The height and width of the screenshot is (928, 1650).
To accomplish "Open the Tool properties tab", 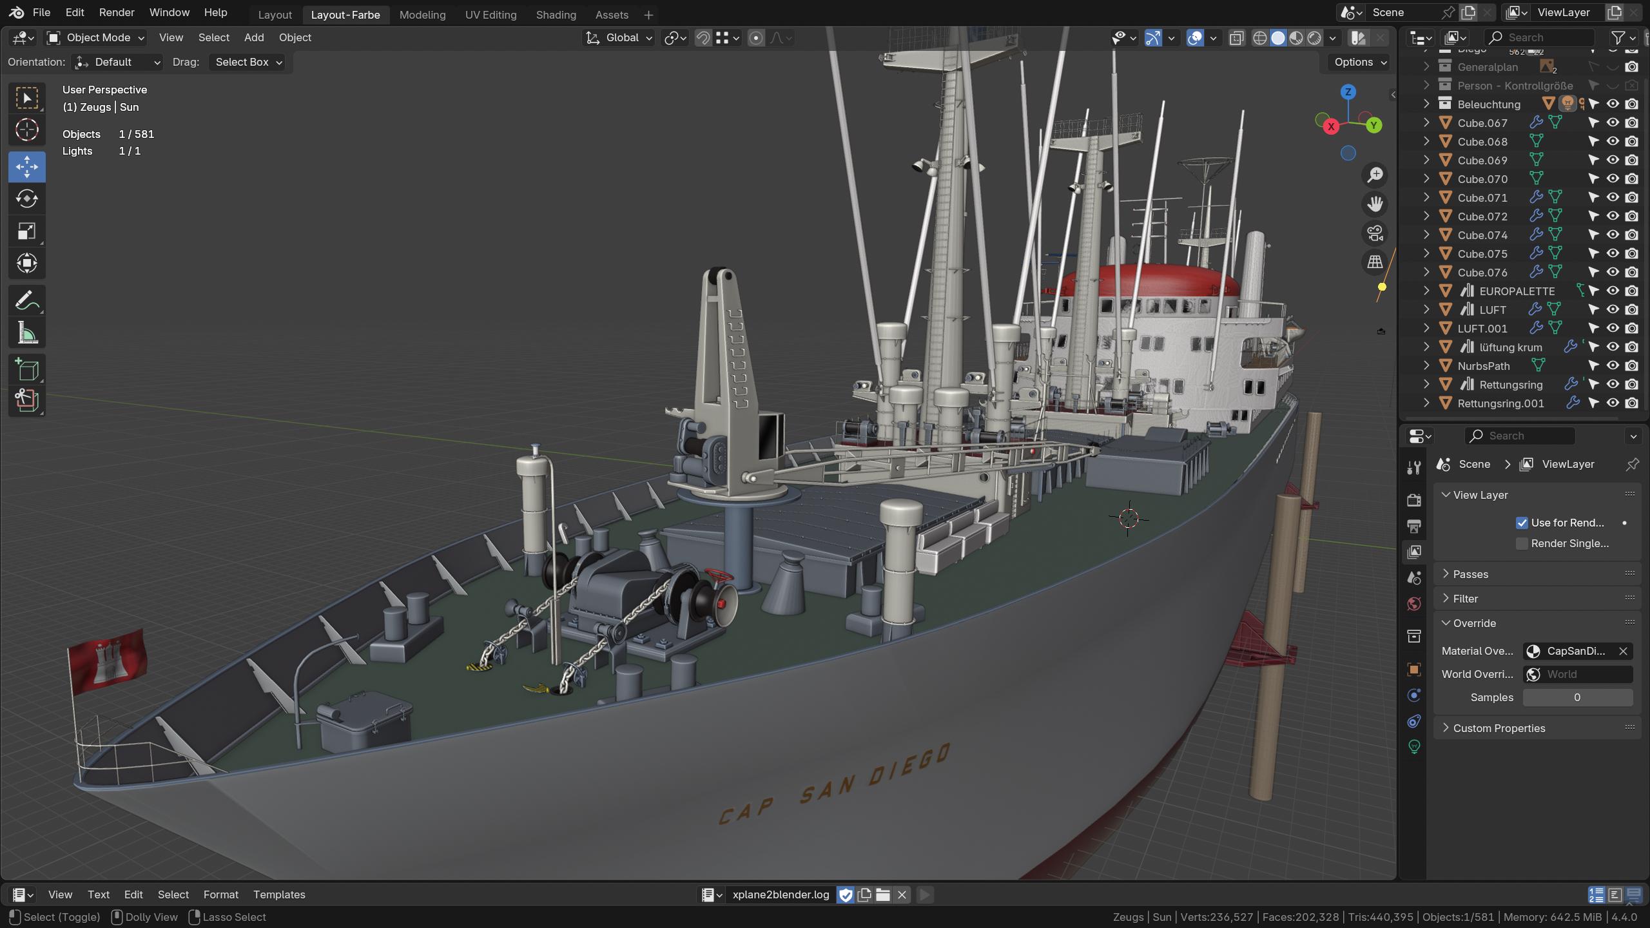I will [x=1414, y=467].
